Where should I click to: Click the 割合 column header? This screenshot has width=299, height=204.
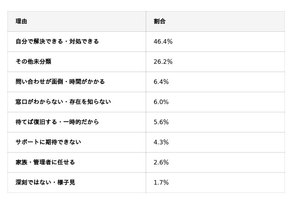(x=160, y=22)
